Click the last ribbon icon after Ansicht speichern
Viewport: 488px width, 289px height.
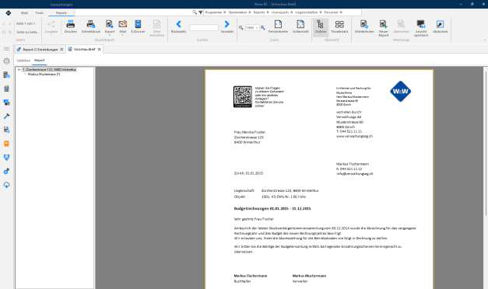440,24
